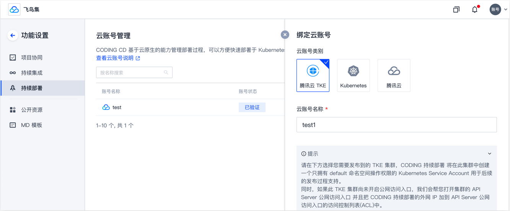Select the 腾讯云 TKE account type
Viewport: 510px width, 211px height.
coord(313,75)
